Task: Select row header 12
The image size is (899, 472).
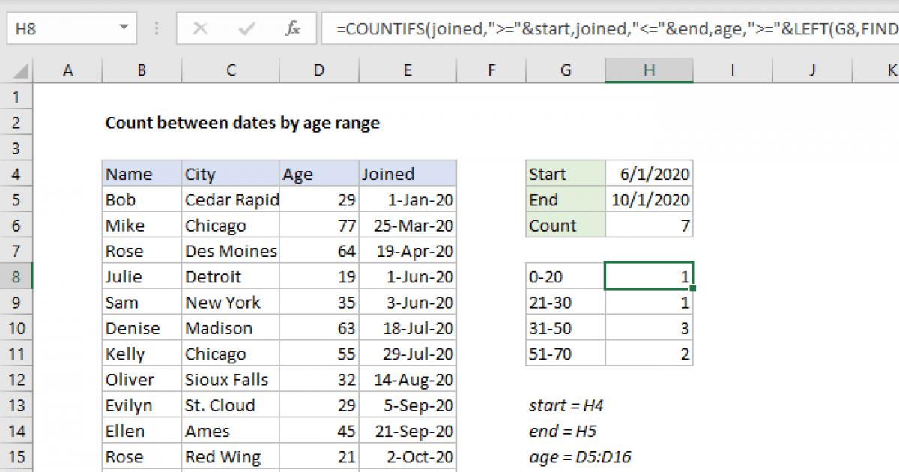Action: click(x=17, y=379)
